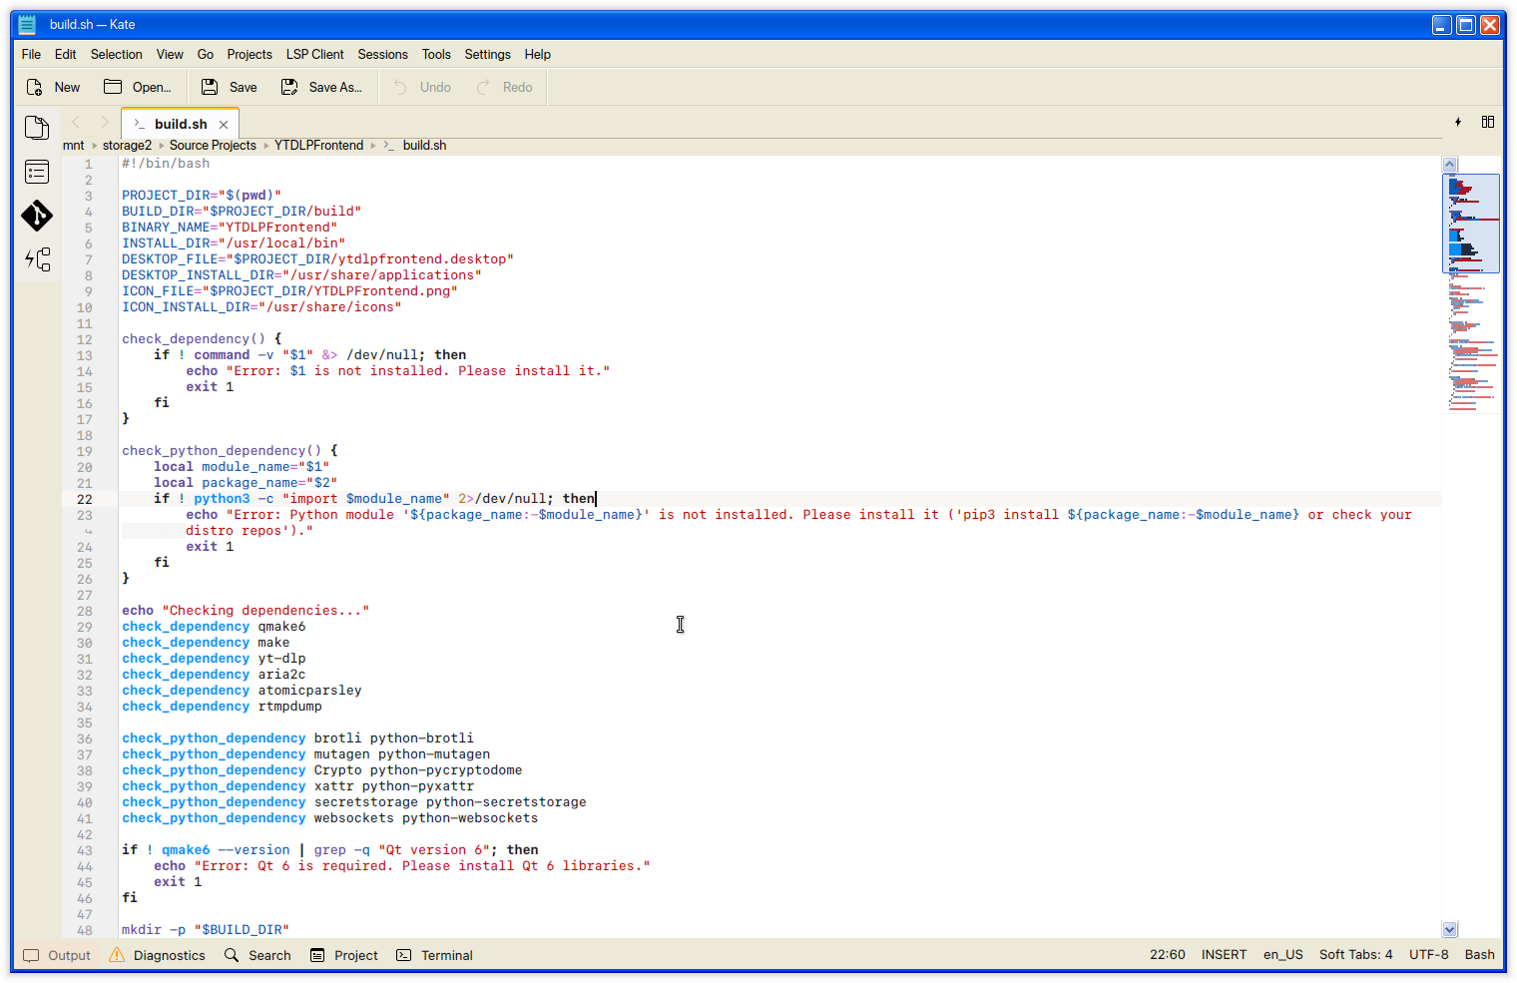Open the Projects menu
This screenshot has width=1517, height=983.
(250, 55)
